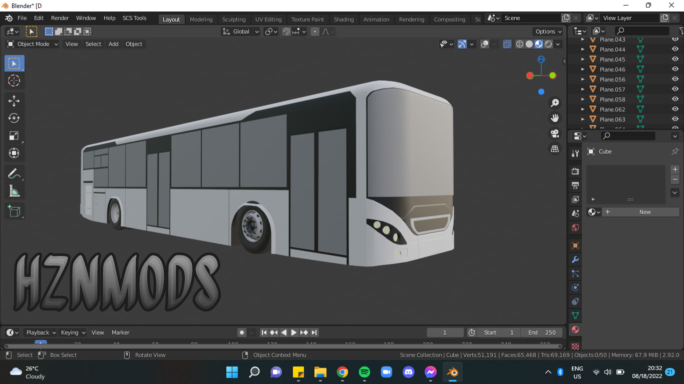Screen dimensions: 684x384
Task: Open World properties red globe tab
Action: (x=575, y=227)
